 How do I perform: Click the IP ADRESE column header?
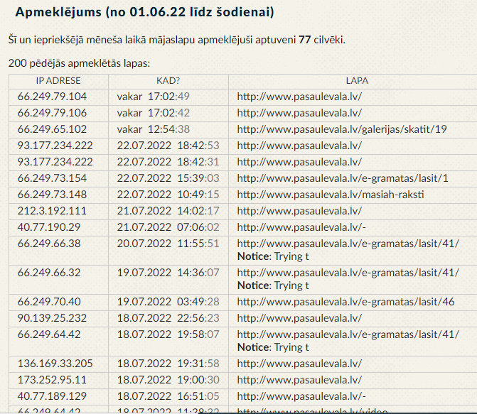coord(58,81)
